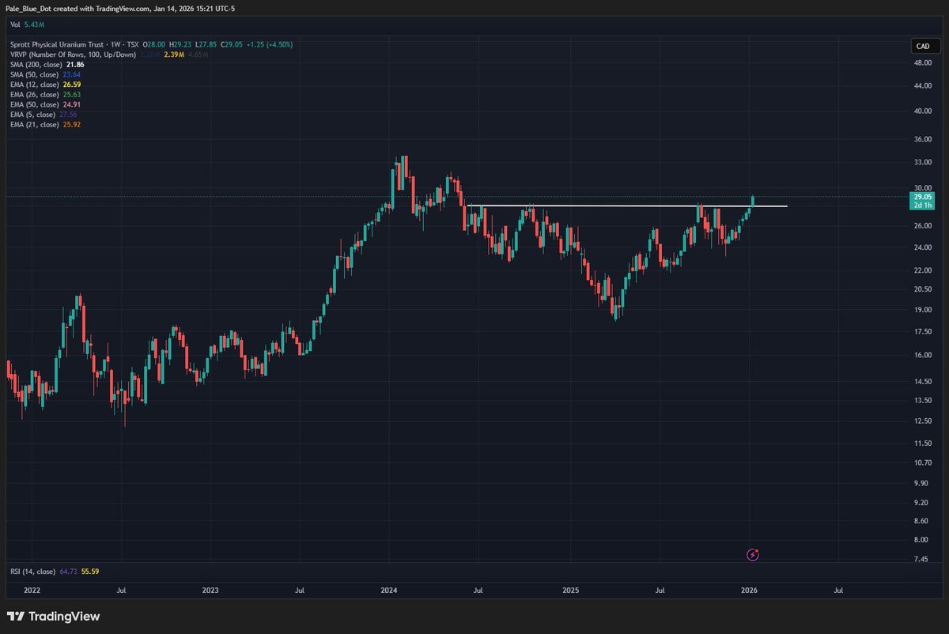Click the 24 1h countdown label
This screenshot has width=949, height=634.
[x=922, y=203]
